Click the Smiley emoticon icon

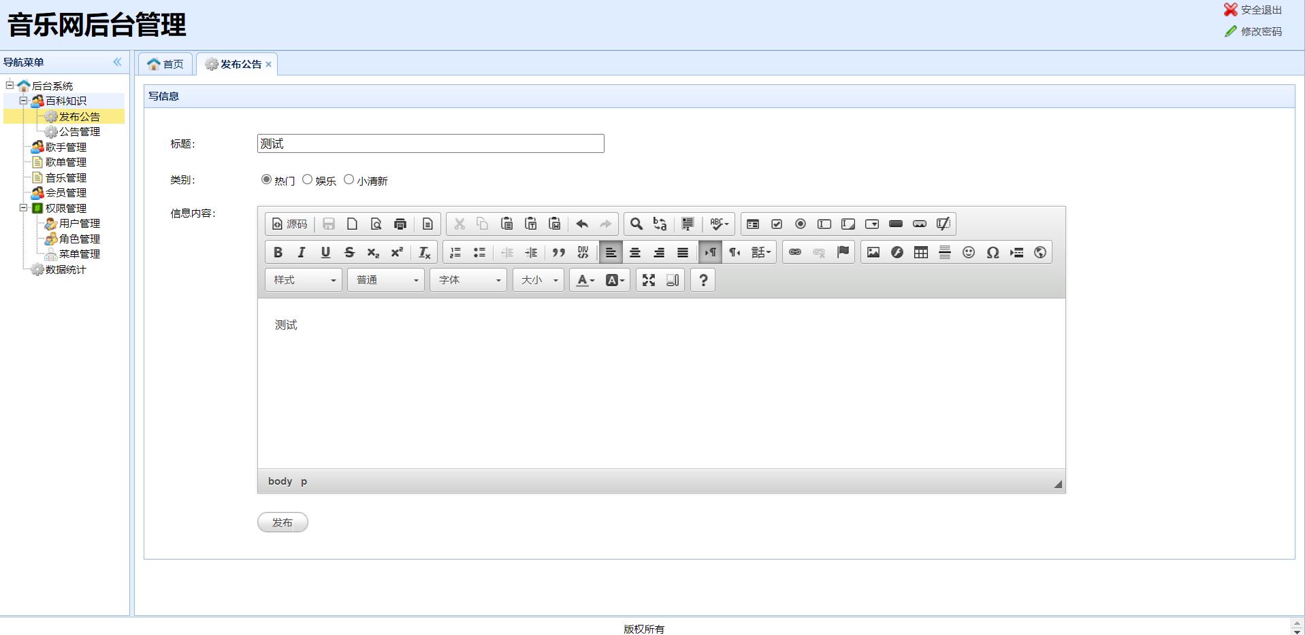[x=969, y=252]
